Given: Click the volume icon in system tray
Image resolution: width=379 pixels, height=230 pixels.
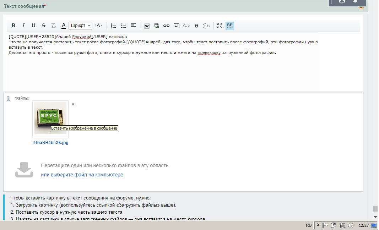Looking at the screenshot, I should [351, 225].
